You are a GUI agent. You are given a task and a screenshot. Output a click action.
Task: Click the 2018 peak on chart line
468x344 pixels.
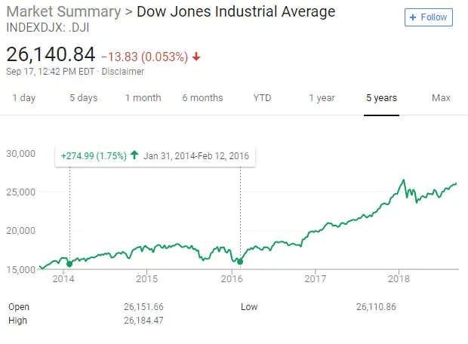tap(404, 180)
